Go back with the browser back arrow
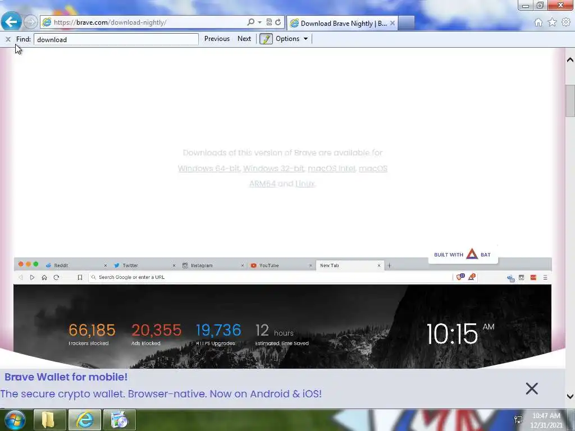Viewport: 575px width, 431px height. (x=11, y=22)
